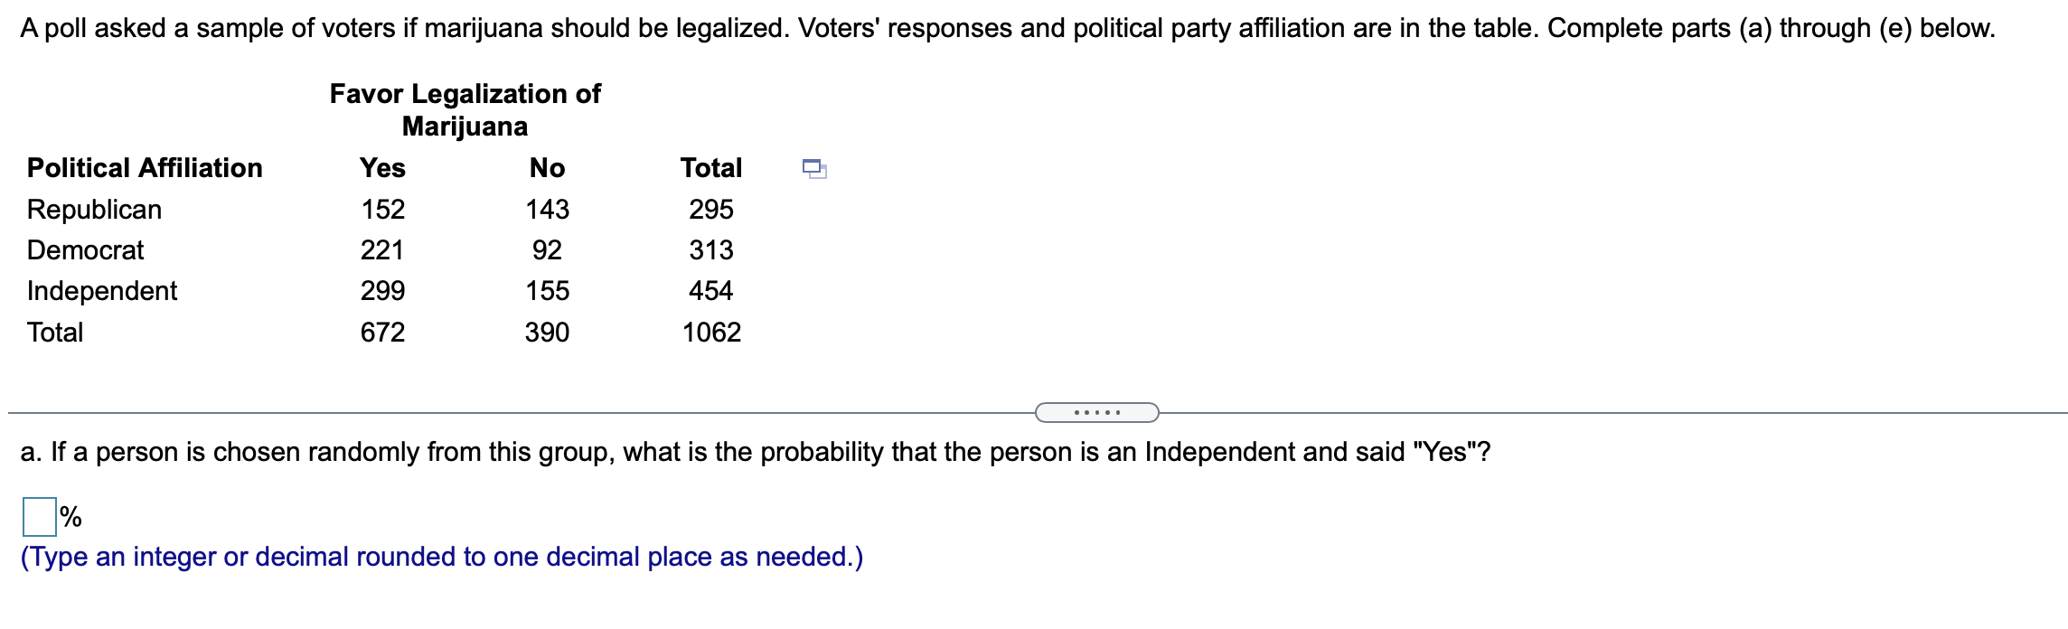Click the part a question text
2068x629 pixels.
click(756, 452)
